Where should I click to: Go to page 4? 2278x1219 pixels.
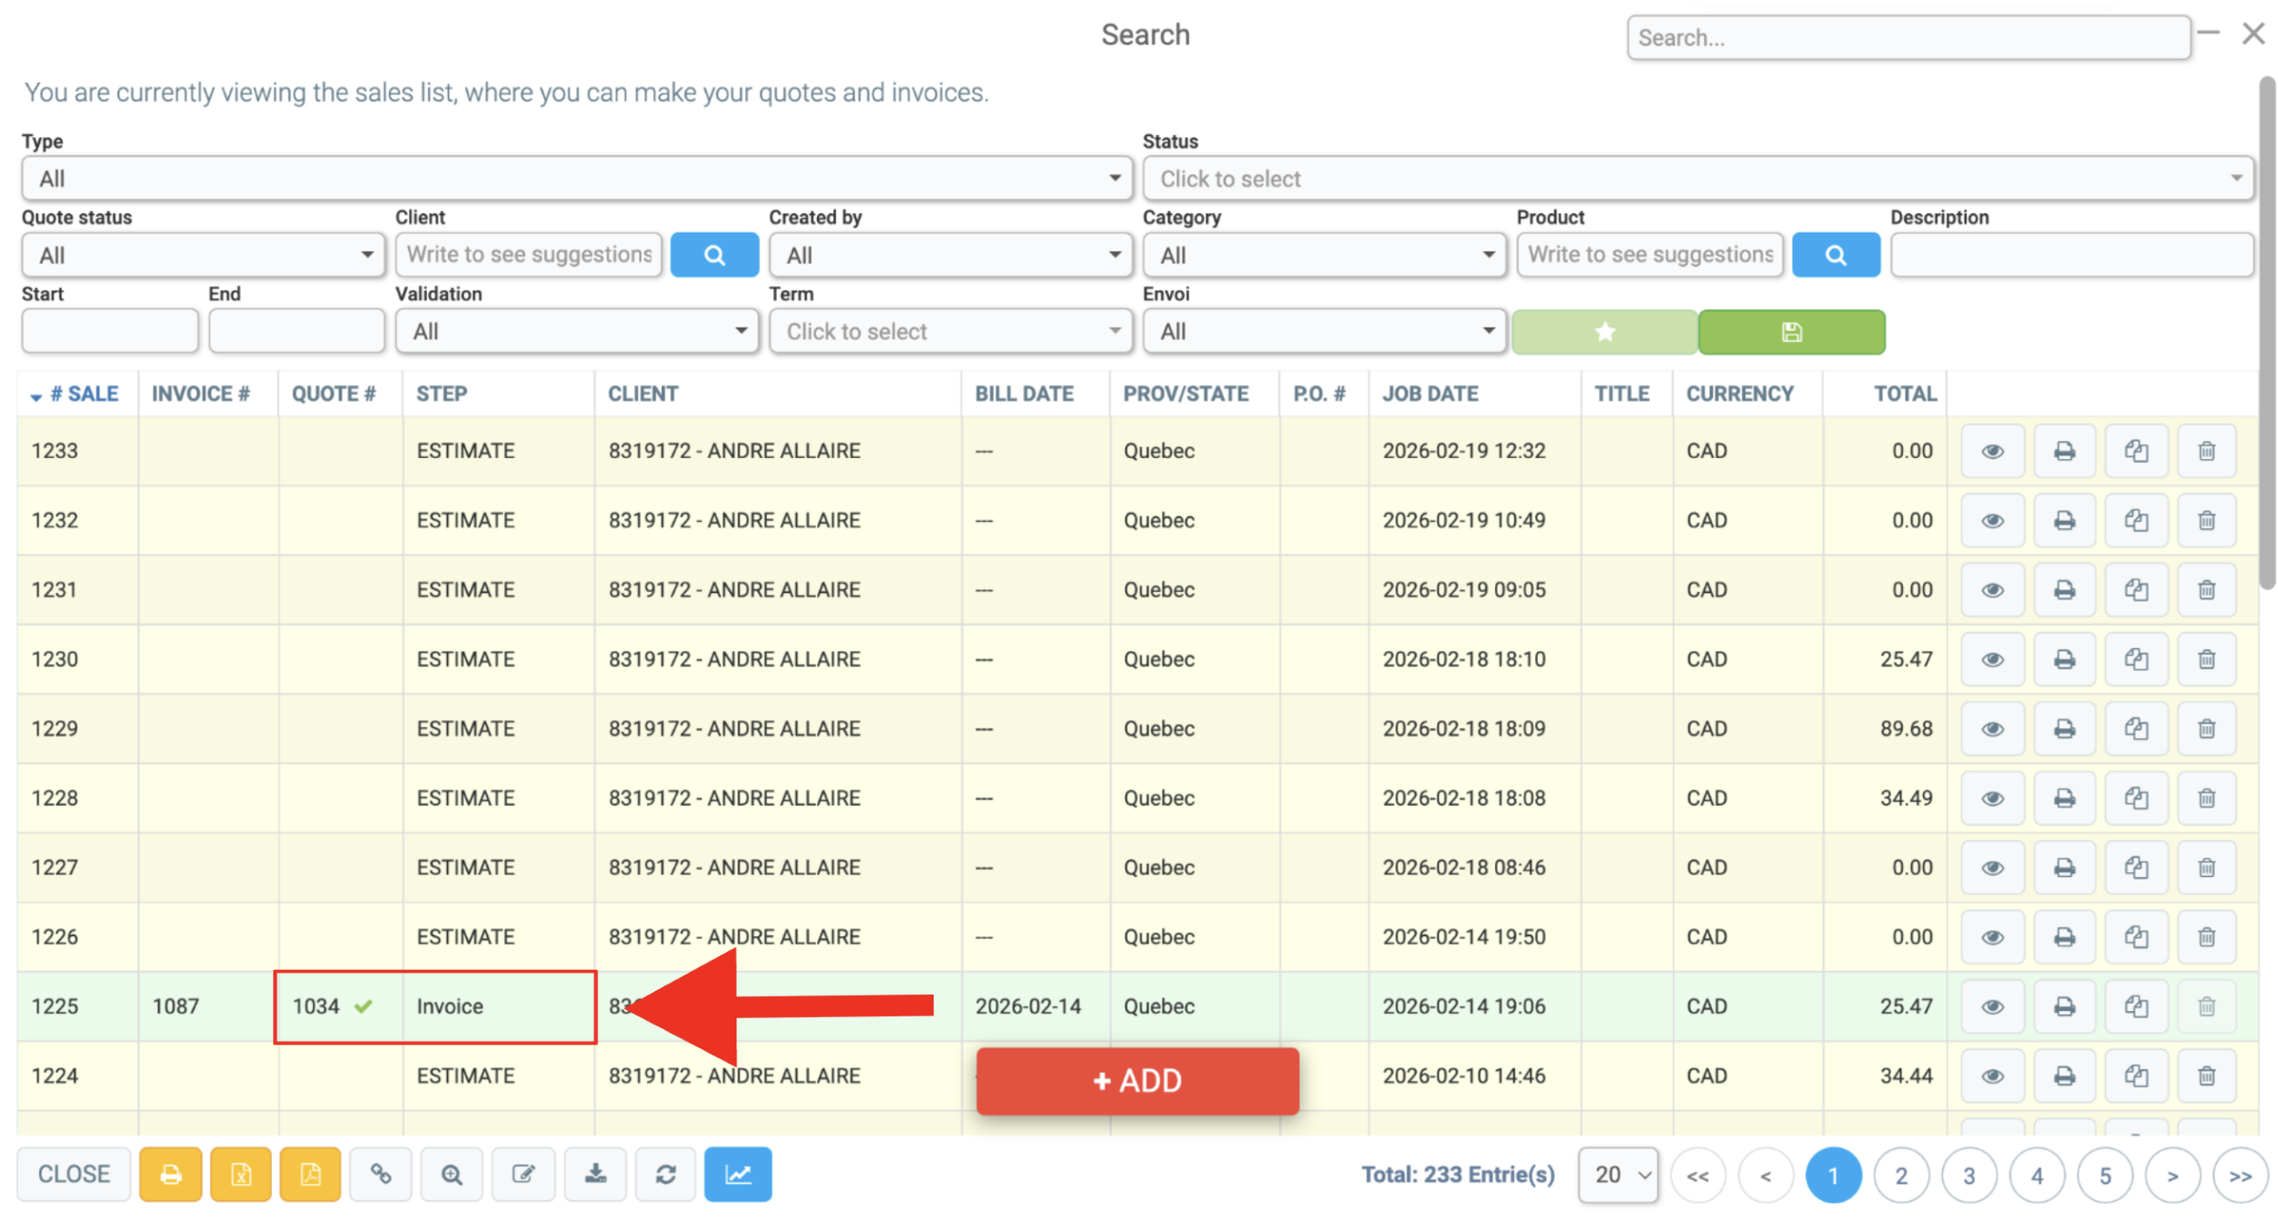(2037, 1175)
